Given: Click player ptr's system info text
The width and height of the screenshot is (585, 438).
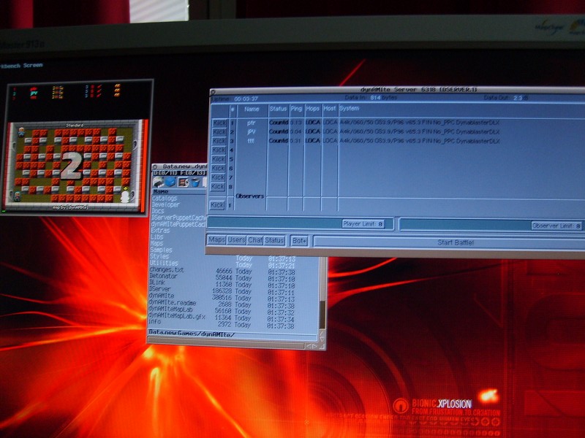Looking at the screenshot, I should click(419, 123).
